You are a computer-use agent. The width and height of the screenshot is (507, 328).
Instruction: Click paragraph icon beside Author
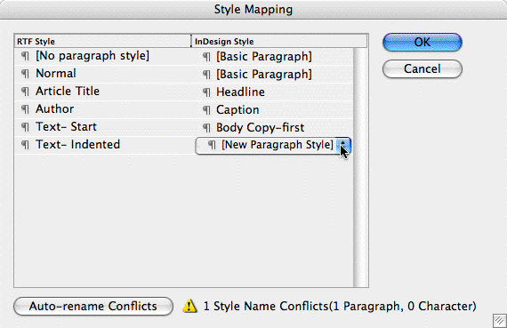tap(25, 109)
